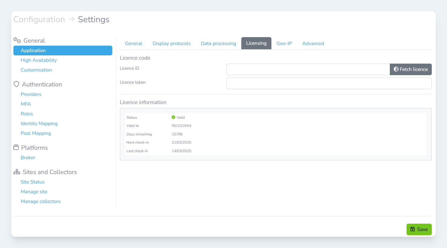
Task: Click the globe icon on Fetch licence
Action: tap(396, 69)
